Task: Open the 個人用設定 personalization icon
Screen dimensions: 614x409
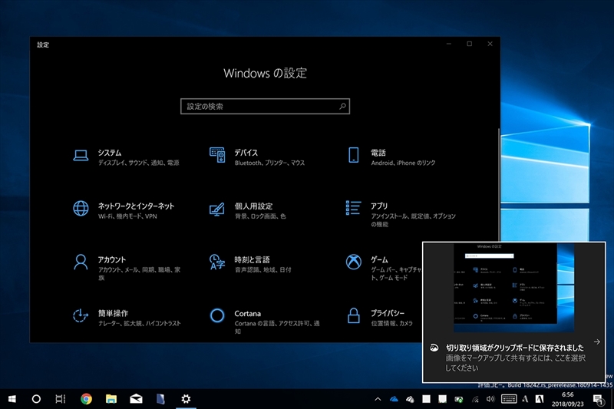Action: (x=217, y=209)
